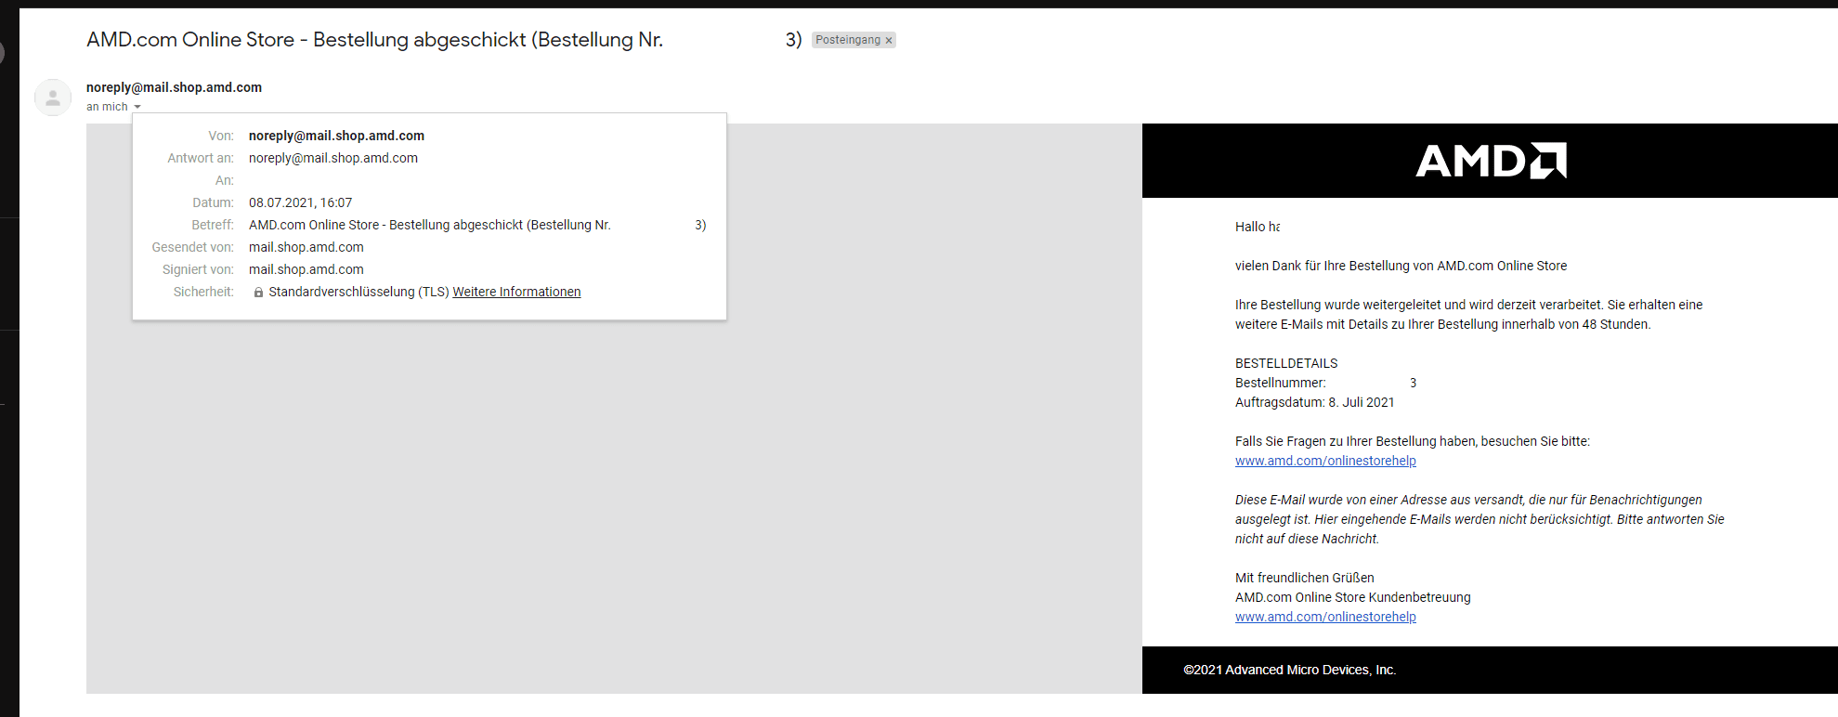Viewport: 1838px width, 717px height.
Task: Click the Betreff subject line text in popup
Action: click(477, 225)
